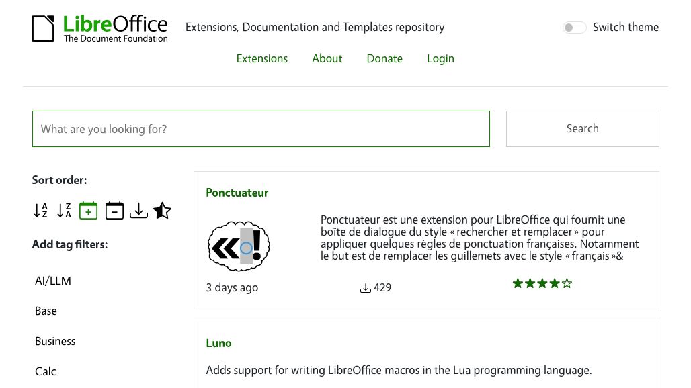691x388 pixels.
Task: Sort extensions alphabetically A to Z
Action: click(40, 211)
